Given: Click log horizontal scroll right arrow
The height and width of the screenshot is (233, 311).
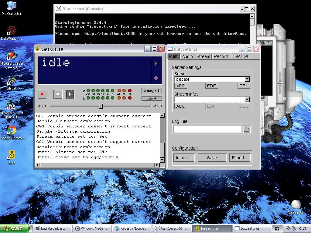Looking at the screenshot, I should 157,165.
